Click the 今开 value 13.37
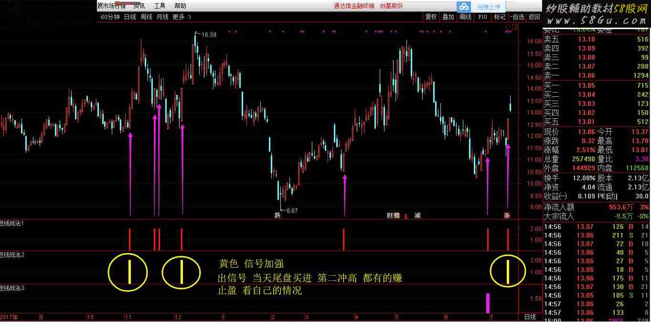 tap(640, 132)
